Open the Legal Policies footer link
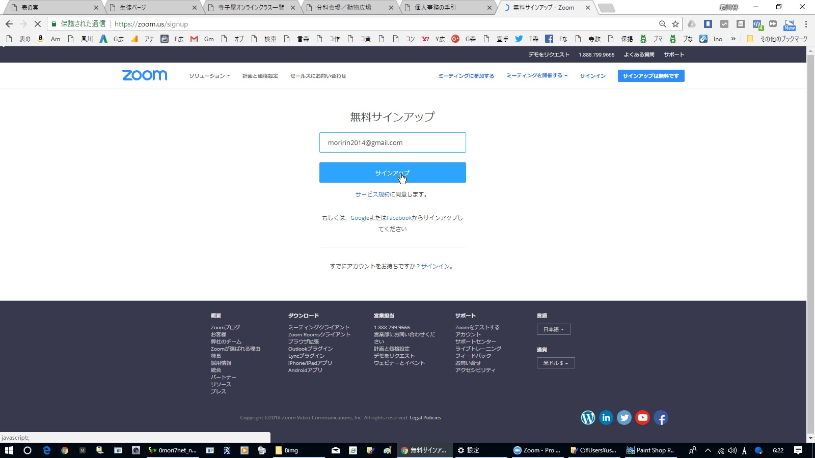The height and width of the screenshot is (458, 815). click(x=425, y=418)
